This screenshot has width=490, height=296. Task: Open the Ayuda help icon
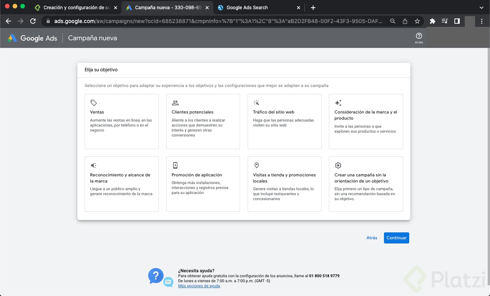click(419, 37)
